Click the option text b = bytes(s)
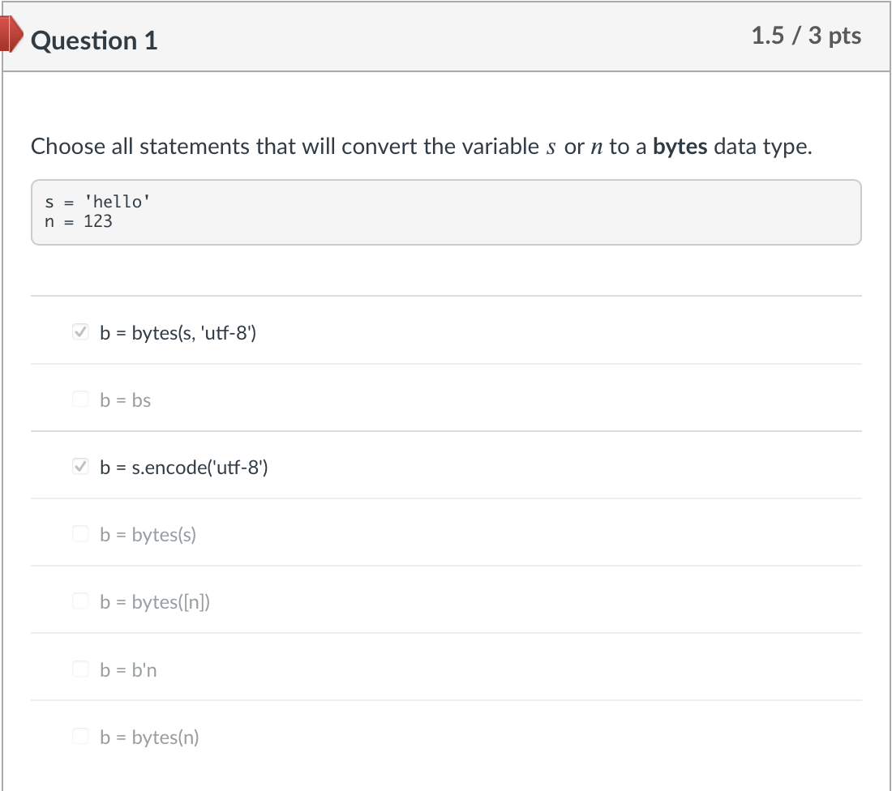892x791 pixels. 148,534
